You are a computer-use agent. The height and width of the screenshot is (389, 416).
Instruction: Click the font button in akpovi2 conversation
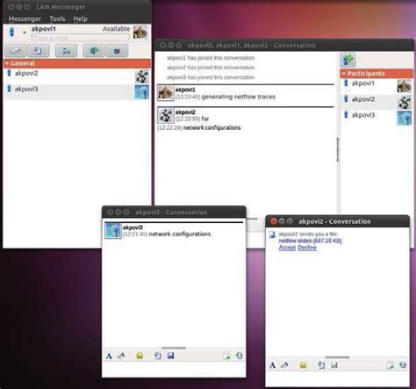pos(272,365)
